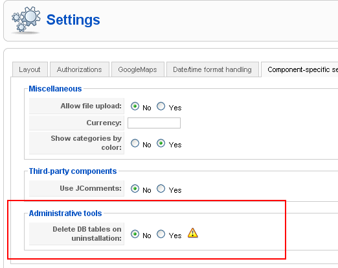Select No for Use JComments

[135, 189]
